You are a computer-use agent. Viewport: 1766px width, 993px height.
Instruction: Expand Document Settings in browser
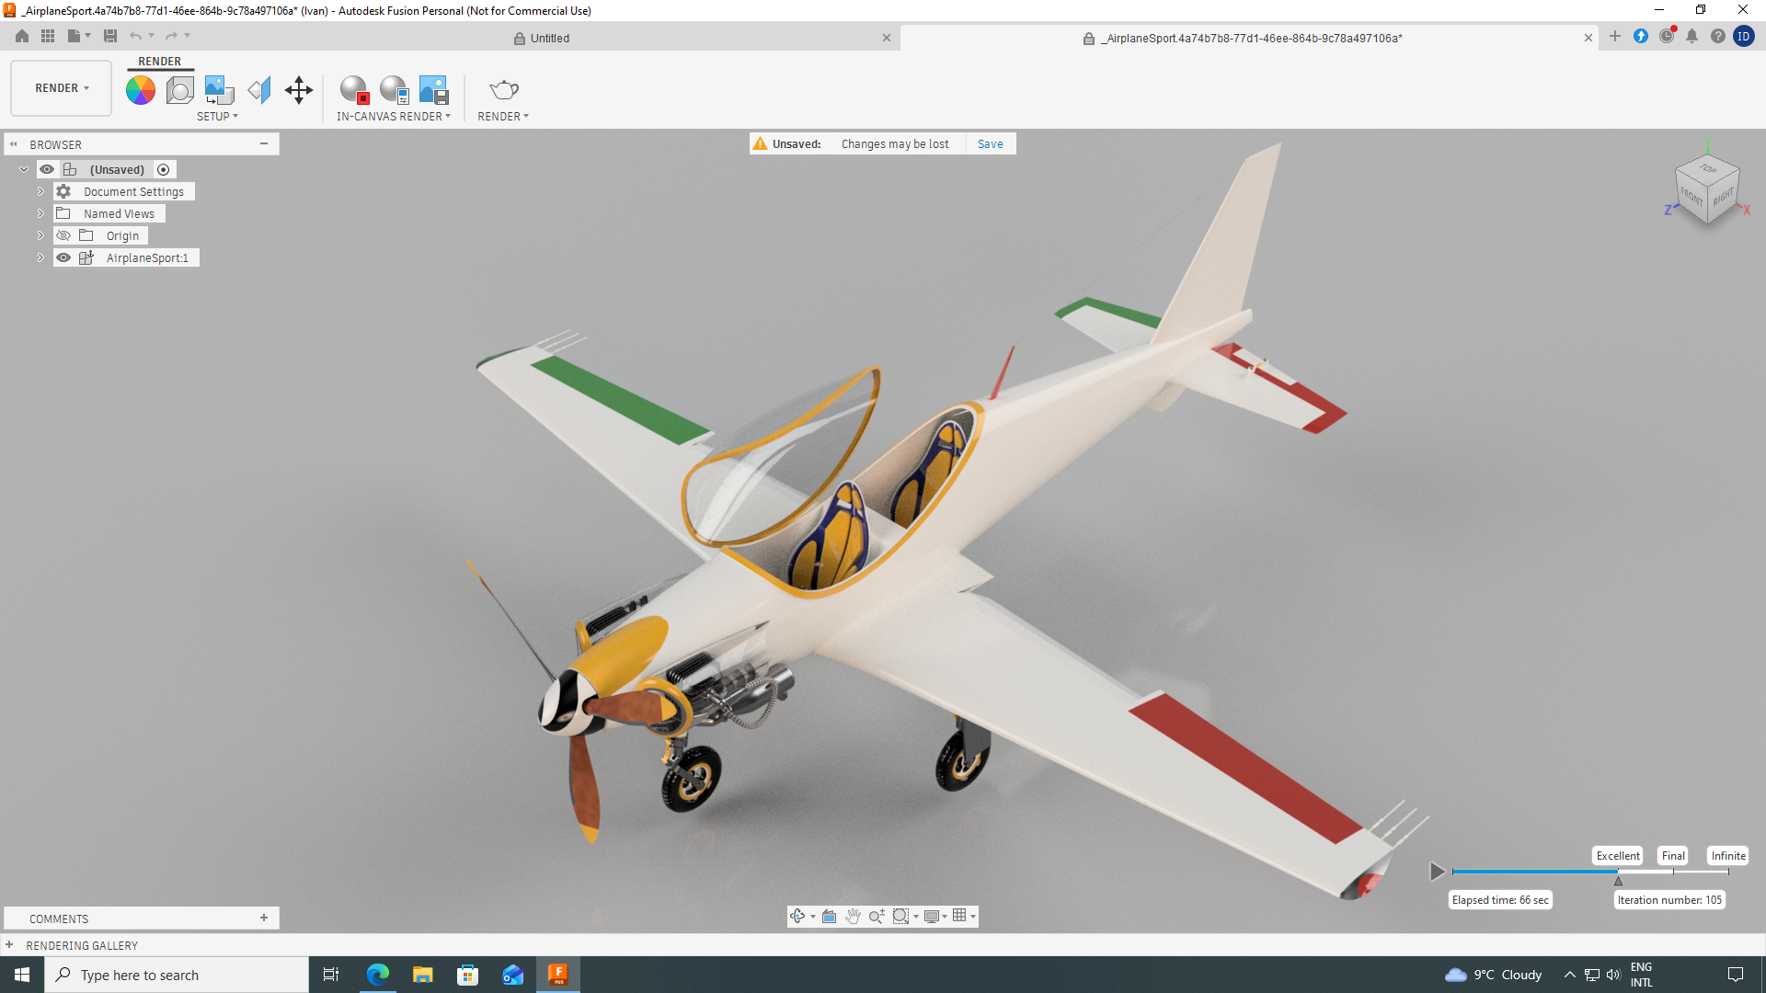point(40,192)
